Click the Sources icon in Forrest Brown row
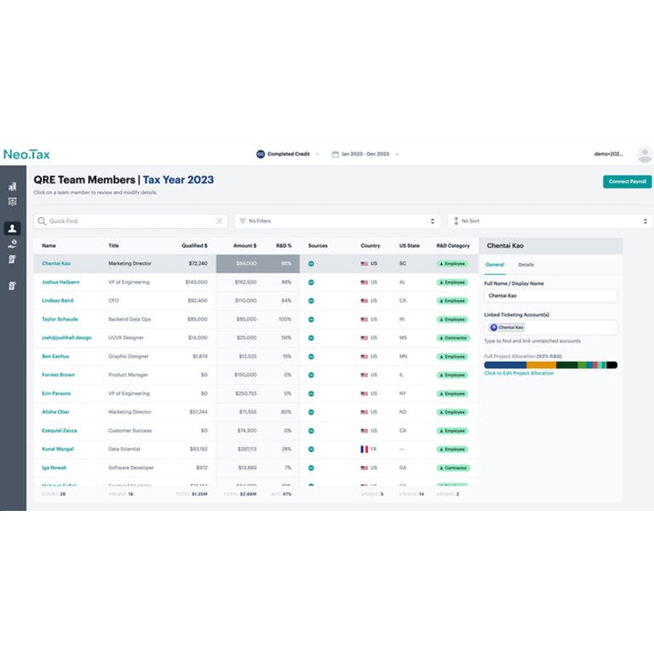 click(311, 375)
